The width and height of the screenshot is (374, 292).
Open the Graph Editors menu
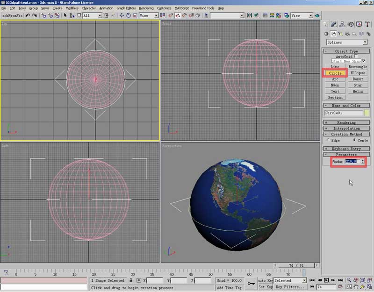coord(126,8)
